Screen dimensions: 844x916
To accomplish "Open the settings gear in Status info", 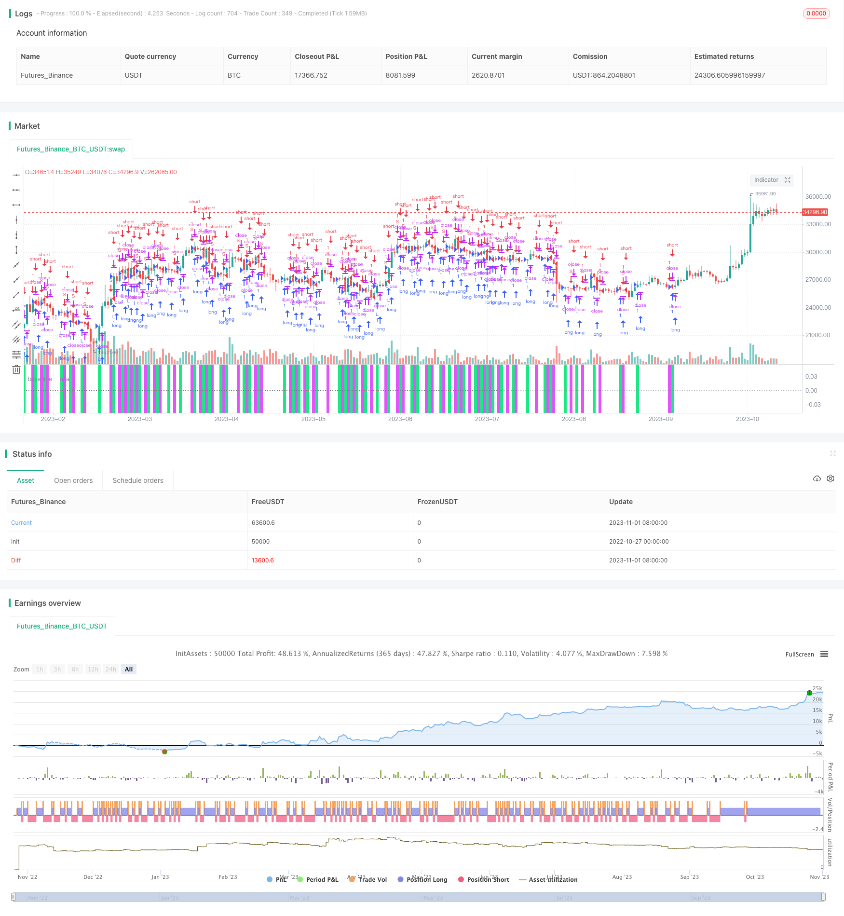I will pyautogui.click(x=830, y=479).
